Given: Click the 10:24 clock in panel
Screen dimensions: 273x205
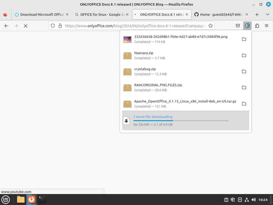Looking at the screenshot, I should 263,200.
